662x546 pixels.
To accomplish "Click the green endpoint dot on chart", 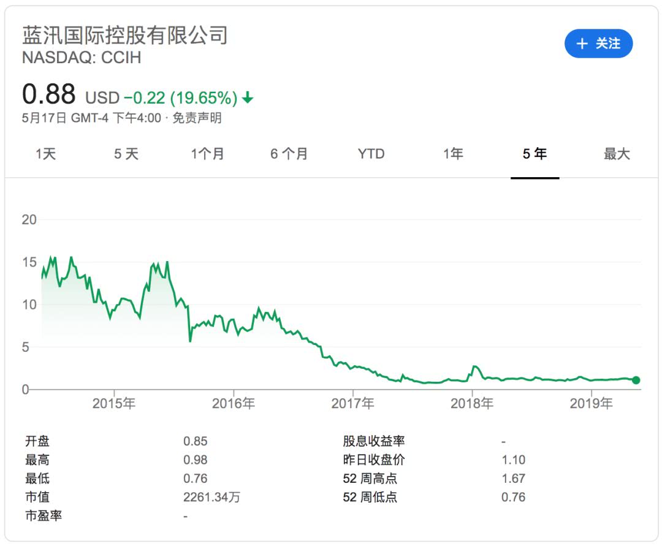I will pos(636,380).
